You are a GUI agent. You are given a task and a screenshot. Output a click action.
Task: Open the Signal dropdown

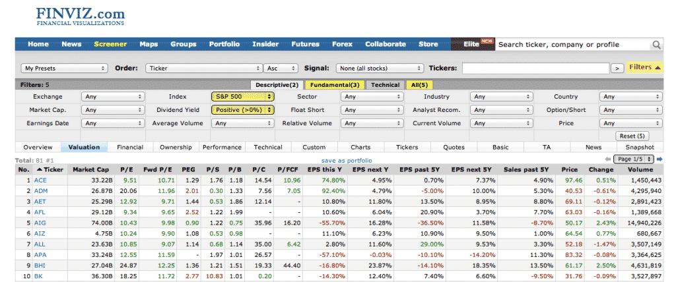point(380,68)
